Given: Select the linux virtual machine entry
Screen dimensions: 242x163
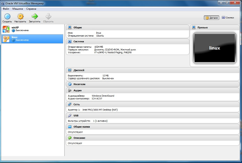Looking at the screenshot, I should point(32,39).
